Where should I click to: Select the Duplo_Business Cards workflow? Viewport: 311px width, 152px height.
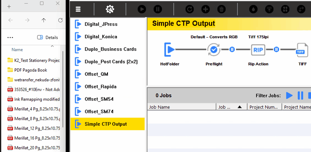(x=107, y=49)
